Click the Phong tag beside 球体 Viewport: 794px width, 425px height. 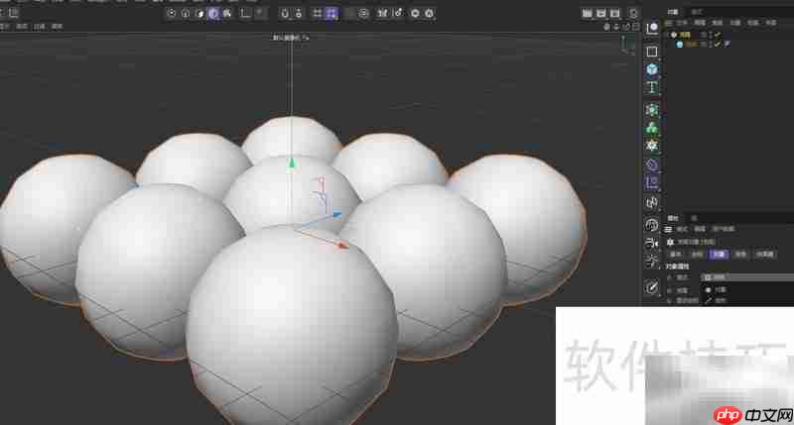click(728, 45)
